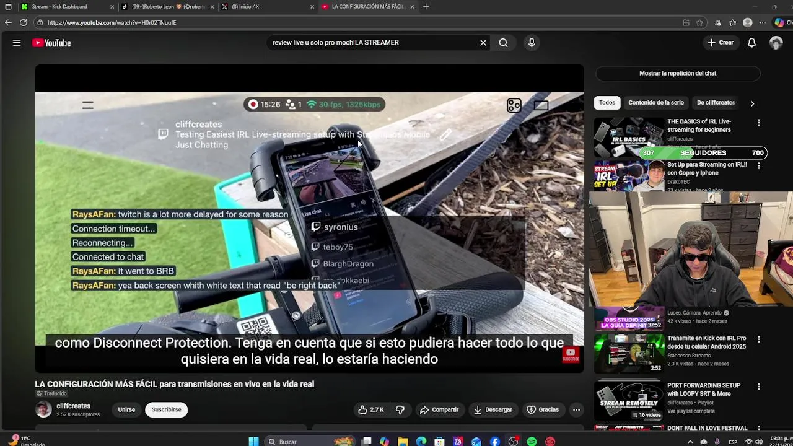This screenshot has width=793, height=446.
Task: Open the browser favorites list
Action: coord(732,22)
